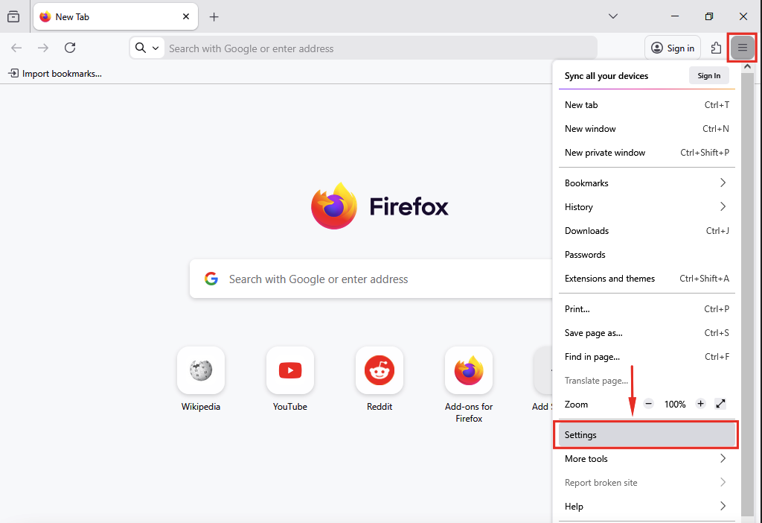Screen dimensions: 762x523
Task: Open the tab list chevron dropdown
Action: pos(612,16)
